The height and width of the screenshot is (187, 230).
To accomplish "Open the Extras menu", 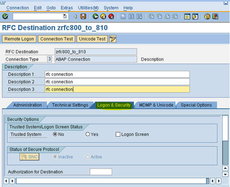I will pyautogui.click(x=67, y=8).
